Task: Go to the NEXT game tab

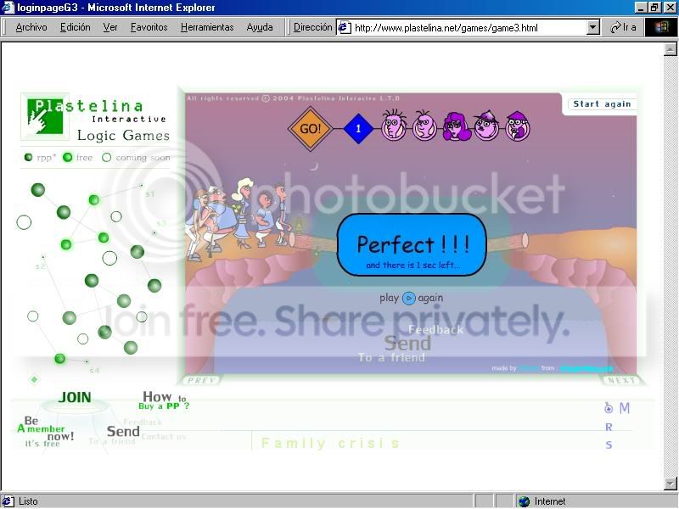Action: click(621, 380)
